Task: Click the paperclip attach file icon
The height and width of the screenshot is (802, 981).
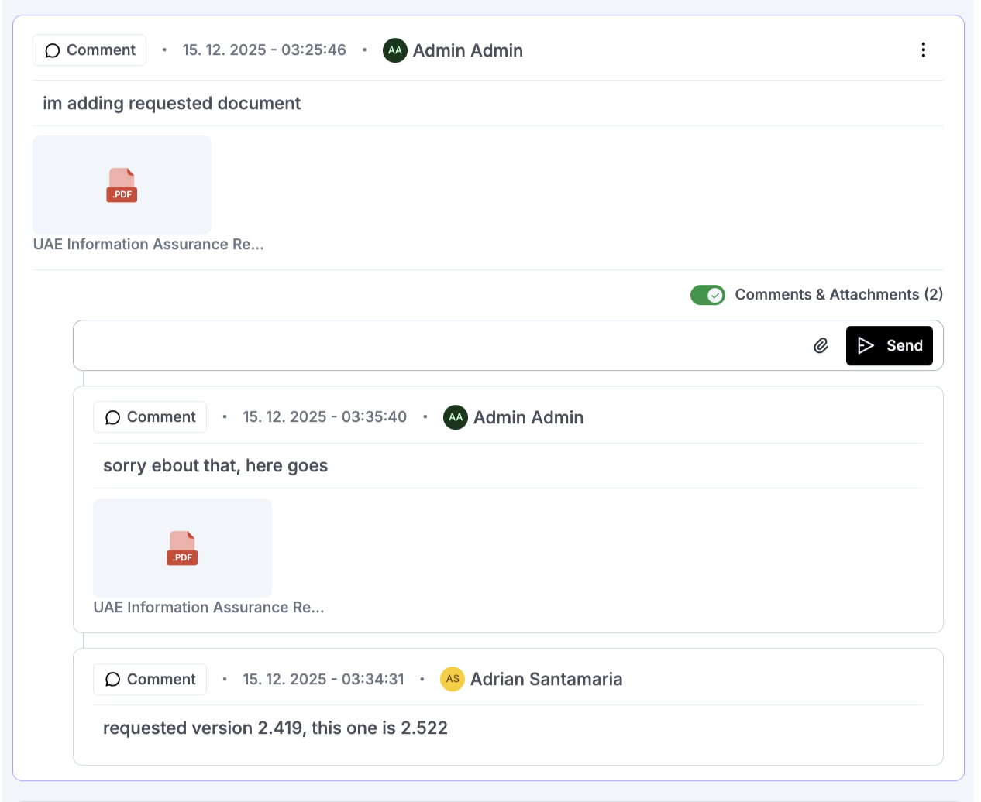Action: [x=821, y=345]
